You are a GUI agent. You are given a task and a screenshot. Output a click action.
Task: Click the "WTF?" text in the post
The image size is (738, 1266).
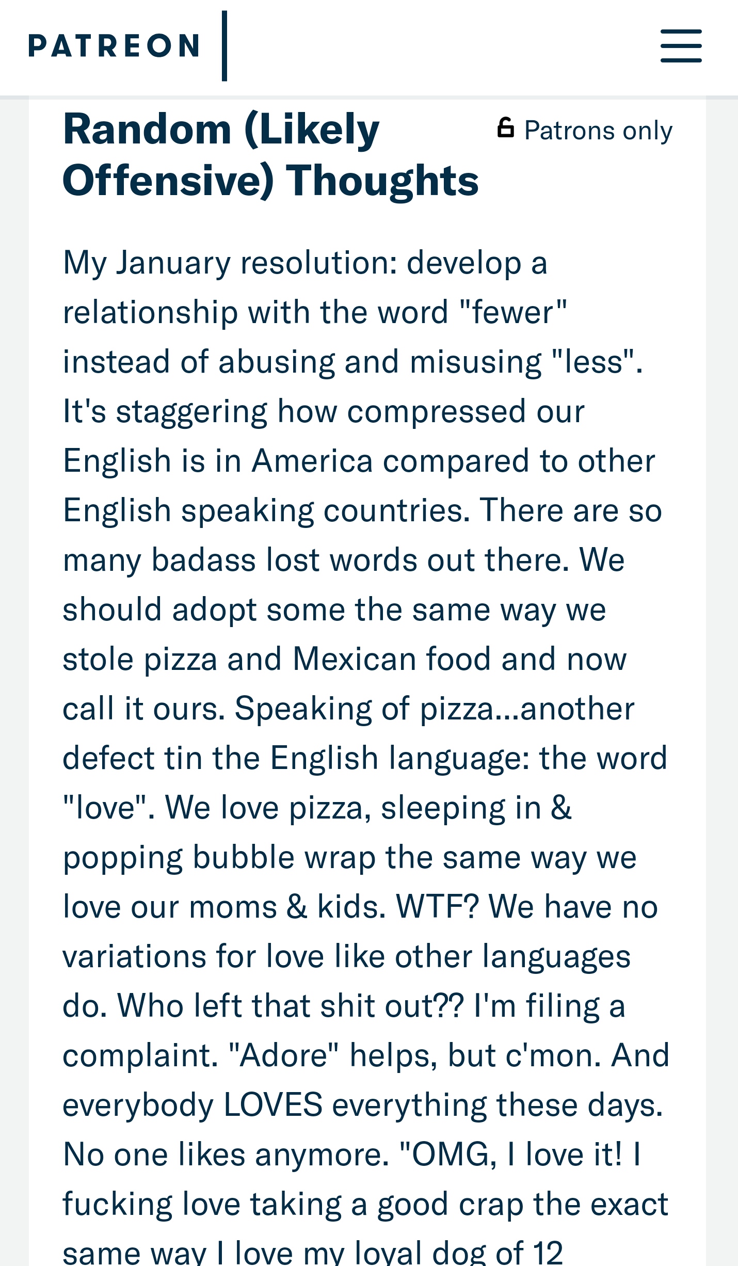click(x=438, y=907)
